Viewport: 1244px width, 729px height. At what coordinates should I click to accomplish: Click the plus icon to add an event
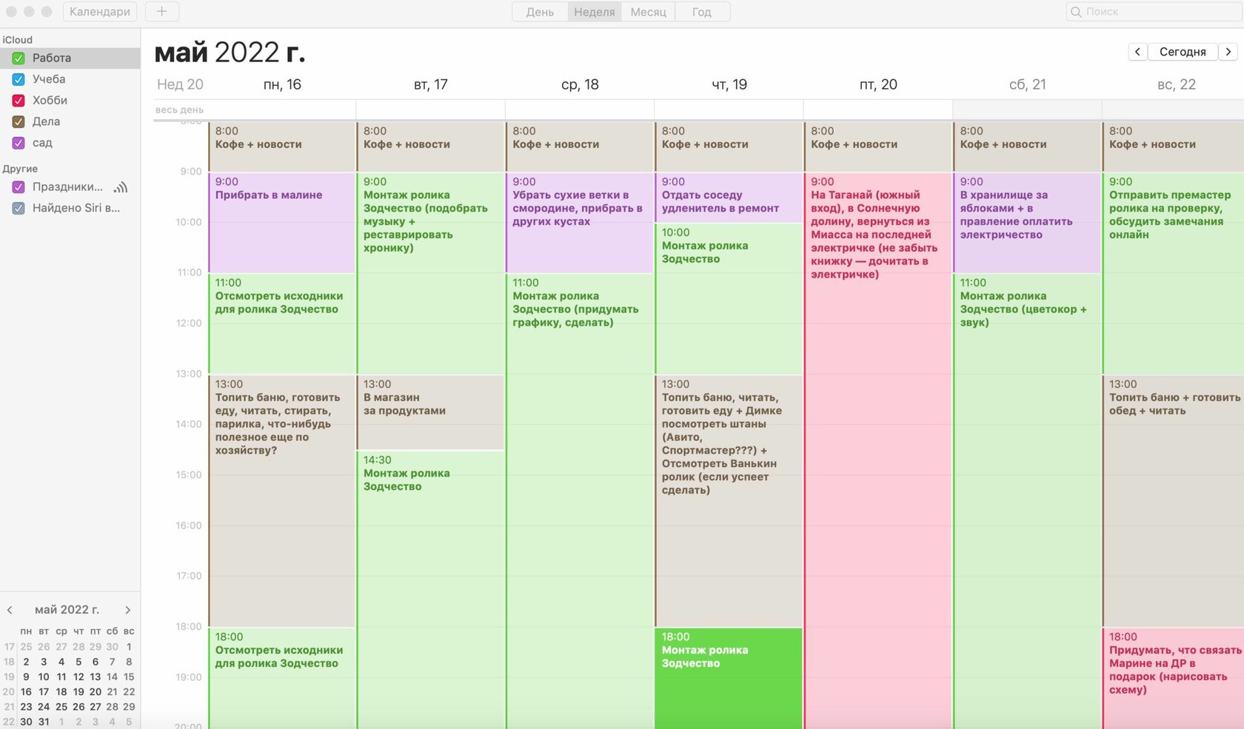point(161,12)
